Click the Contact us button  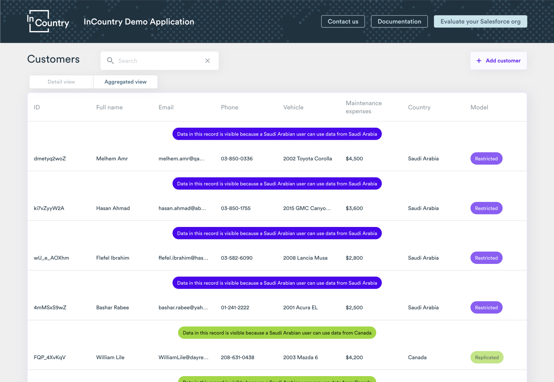343,21
